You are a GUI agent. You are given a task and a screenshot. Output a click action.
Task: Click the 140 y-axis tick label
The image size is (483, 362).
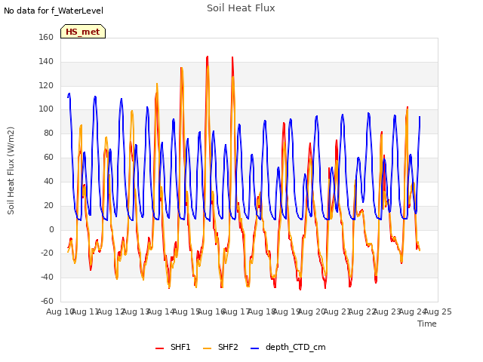coord(46,61)
